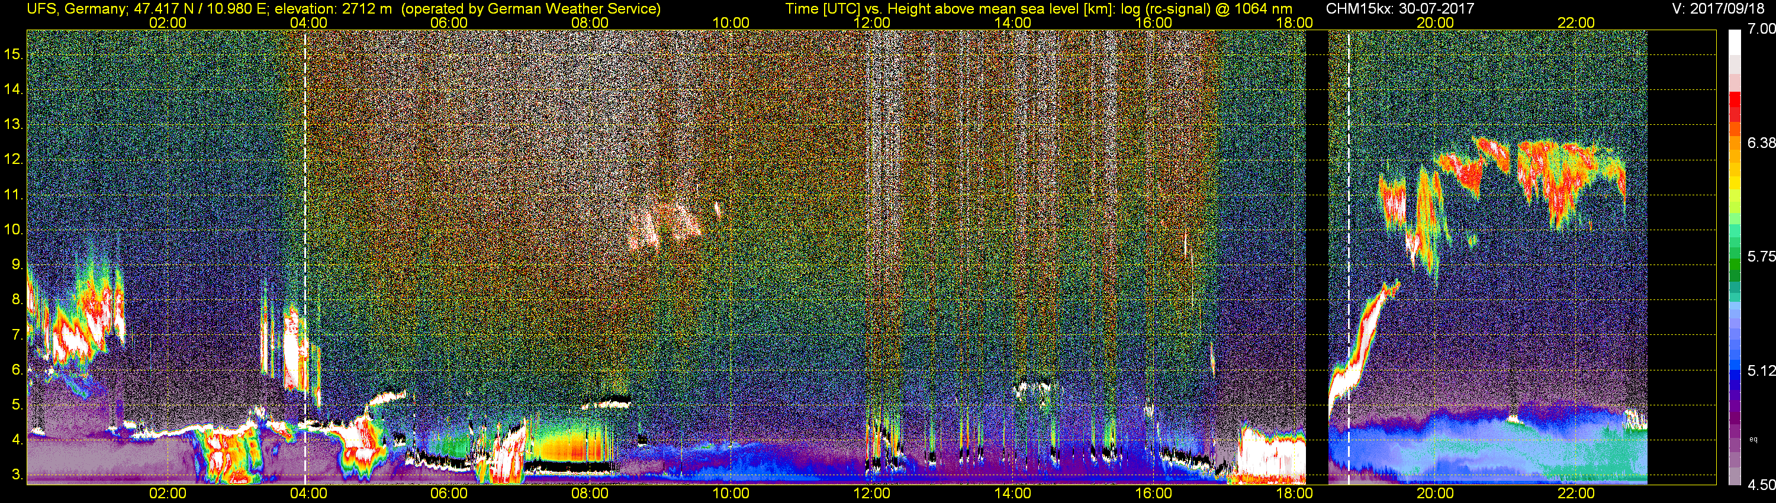The width and height of the screenshot is (1776, 503).
Task: Click the '10:00' label on bottom axis
Action: pos(731,494)
